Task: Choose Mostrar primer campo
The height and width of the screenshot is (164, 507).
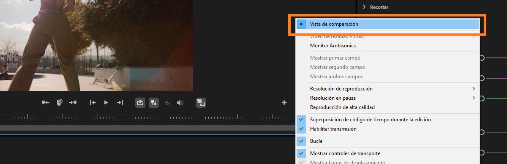Action: click(387, 58)
